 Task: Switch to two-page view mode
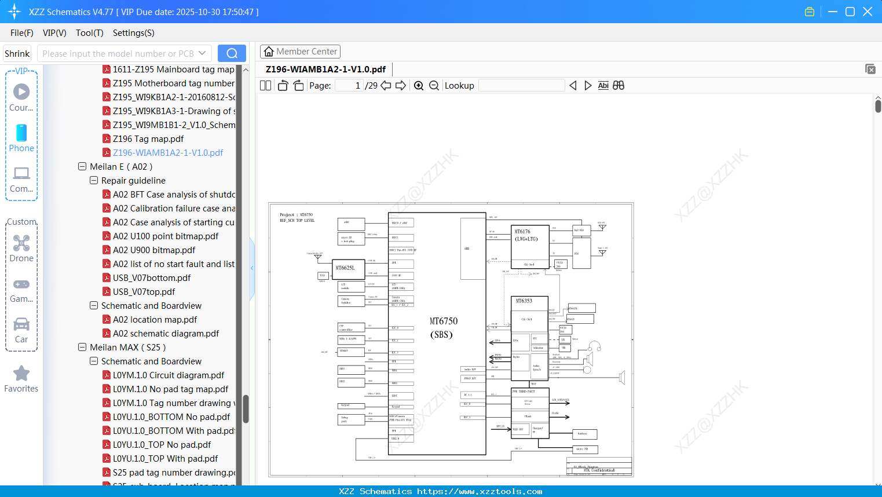pyautogui.click(x=265, y=85)
